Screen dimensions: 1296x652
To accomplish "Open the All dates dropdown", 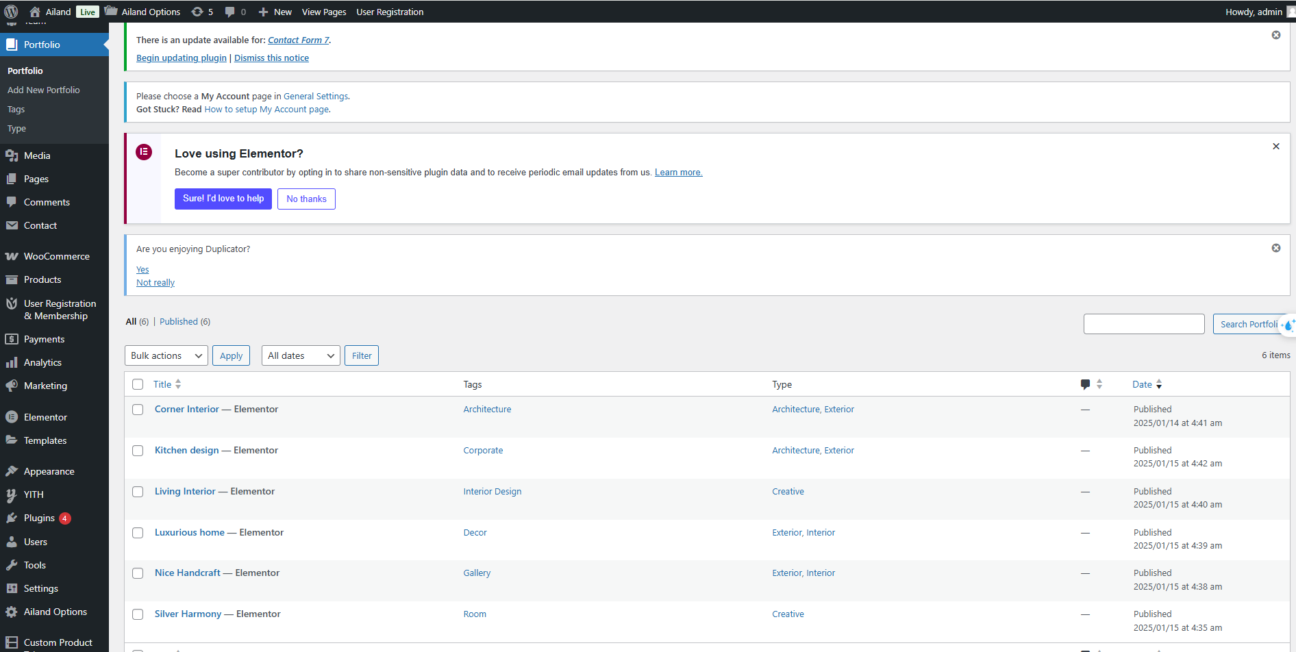I will pyautogui.click(x=301, y=355).
